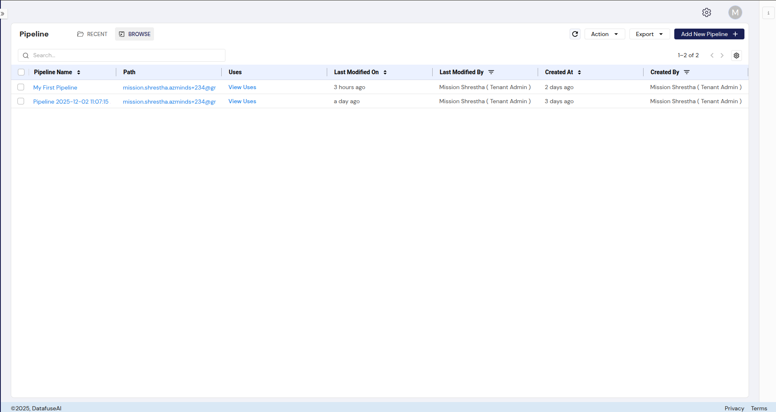Sort by Pipeline Name sort icon
Viewport: 776px width, 412px height.
coord(78,72)
